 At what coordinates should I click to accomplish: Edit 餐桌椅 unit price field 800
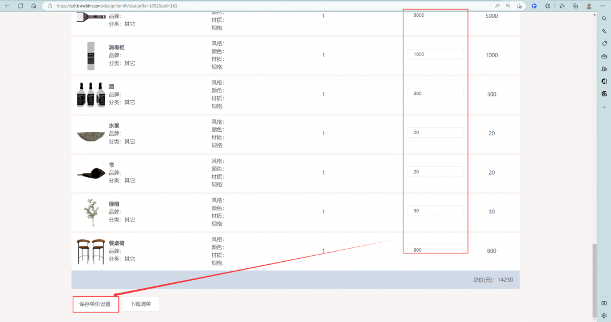click(x=436, y=250)
